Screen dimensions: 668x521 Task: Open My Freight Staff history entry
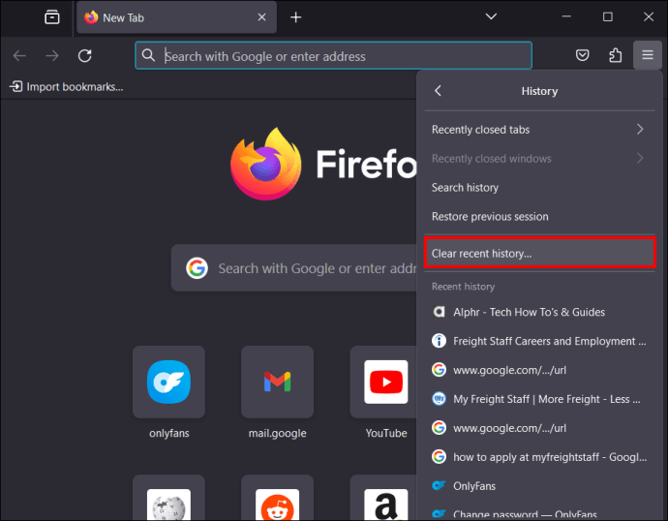(x=539, y=399)
